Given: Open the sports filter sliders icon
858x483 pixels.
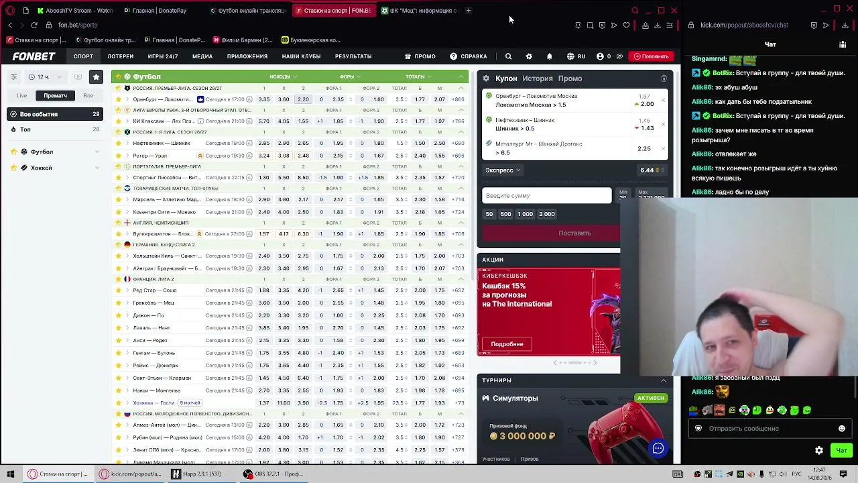Looking at the screenshot, I should point(13,77).
